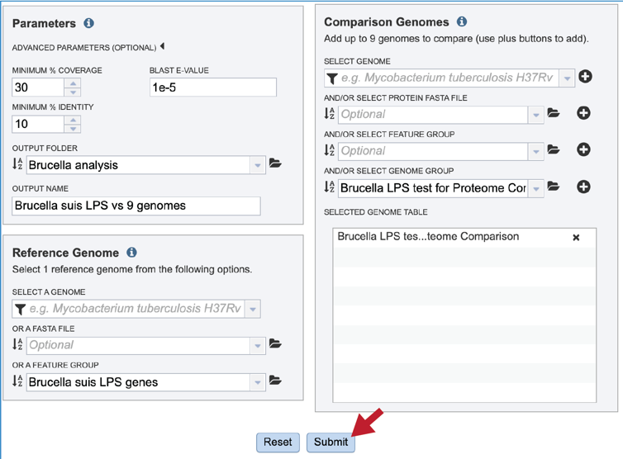Expand reference feature group dropdown
Viewport: 623px width, 459px height.
click(258, 382)
